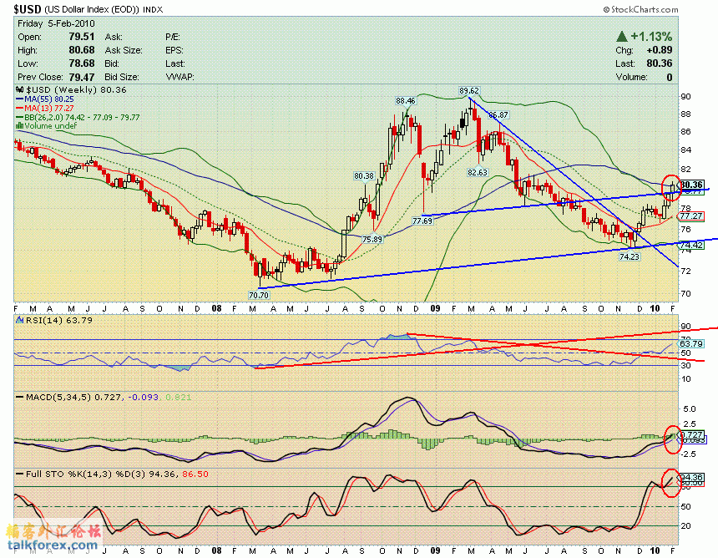This screenshot has height=558, width=718.
Task: Click the 94.36 stochastic axis tag
Action: (x=691, y=477)
